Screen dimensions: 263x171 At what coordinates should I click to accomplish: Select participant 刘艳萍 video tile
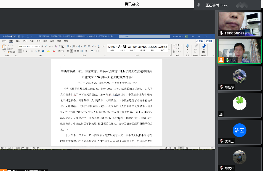tap(239, 78)
